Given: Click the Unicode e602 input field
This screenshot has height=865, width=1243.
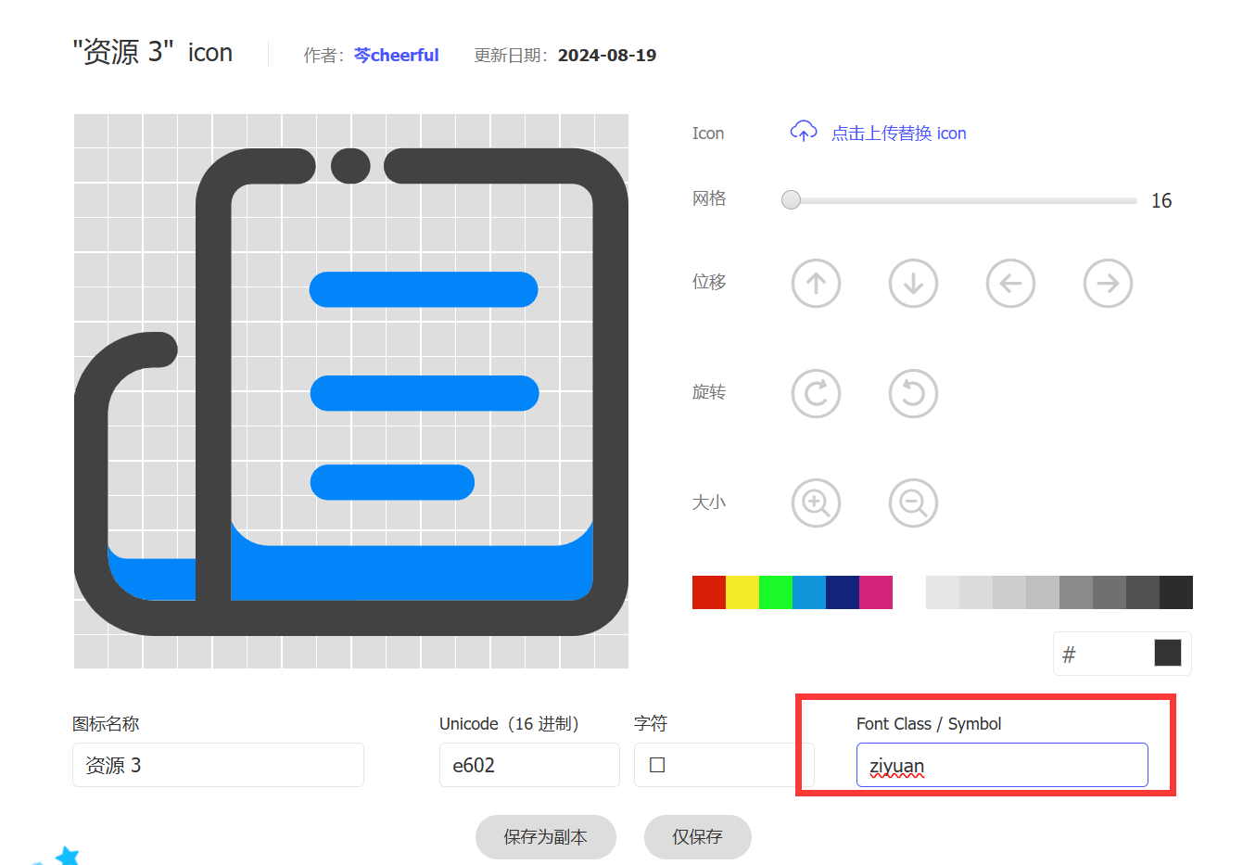Looking at the screenshot, I should 528,765.
